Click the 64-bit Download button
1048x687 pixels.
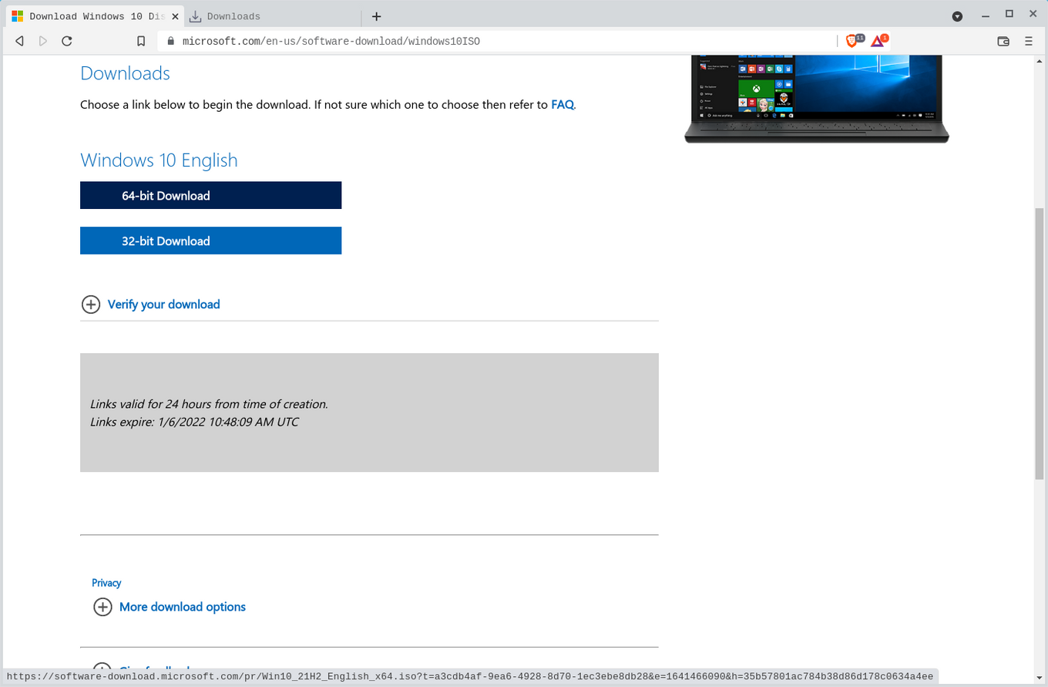(x=210, y=196)
